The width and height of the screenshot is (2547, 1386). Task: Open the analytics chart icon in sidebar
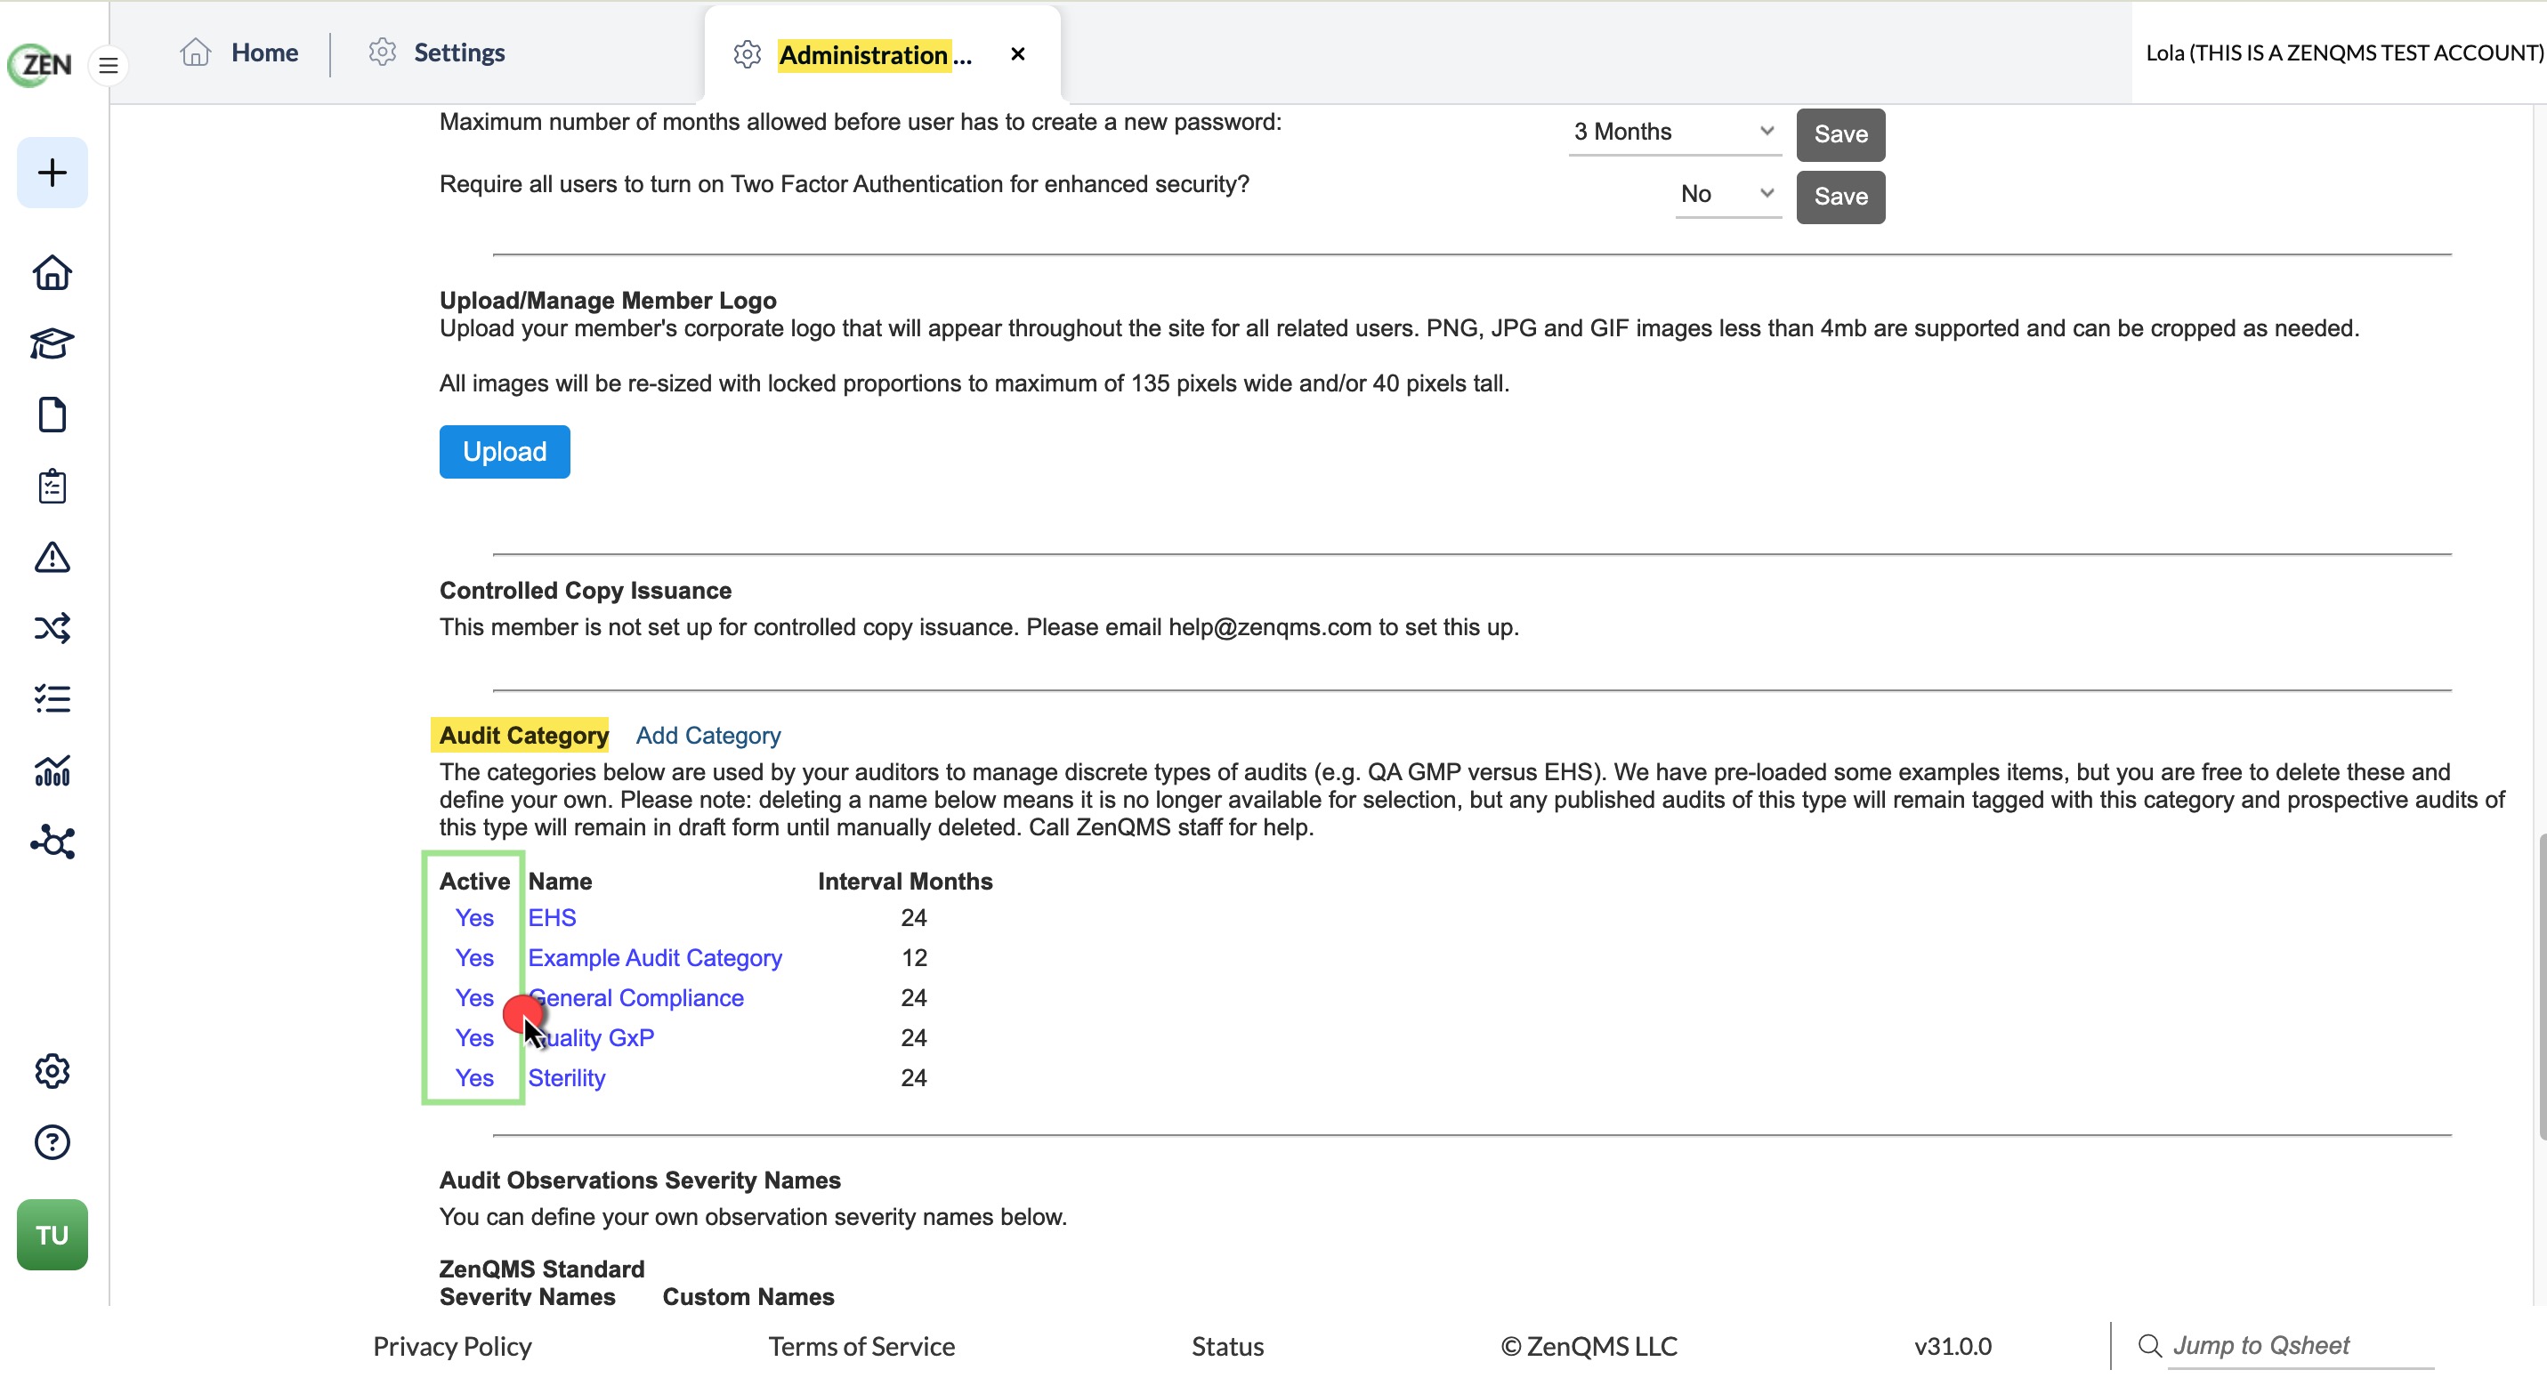point(53,771)
